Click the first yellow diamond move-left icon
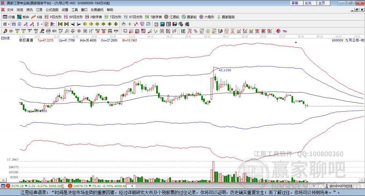 tap(85, 24)
